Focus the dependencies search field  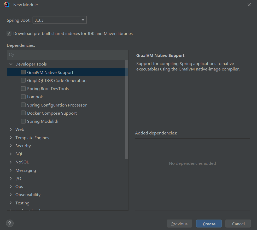tap(72, 55)
